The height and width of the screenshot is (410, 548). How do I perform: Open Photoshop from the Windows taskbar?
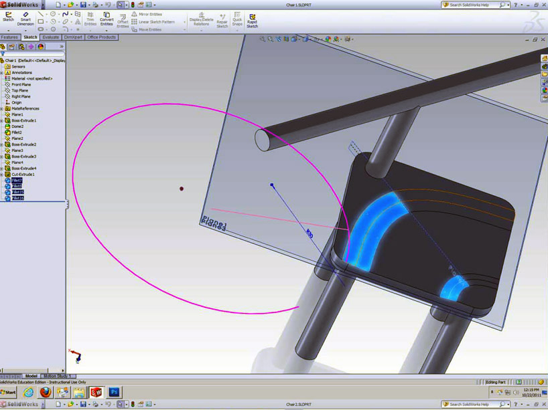click(x=115, y=393)
